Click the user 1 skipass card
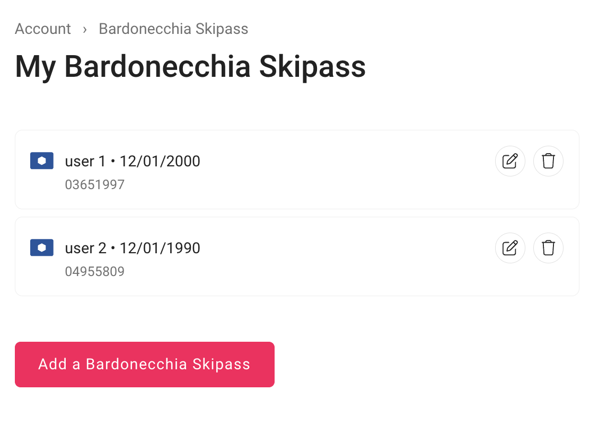The width and height of the screenshot is (616, 444). 297,170
